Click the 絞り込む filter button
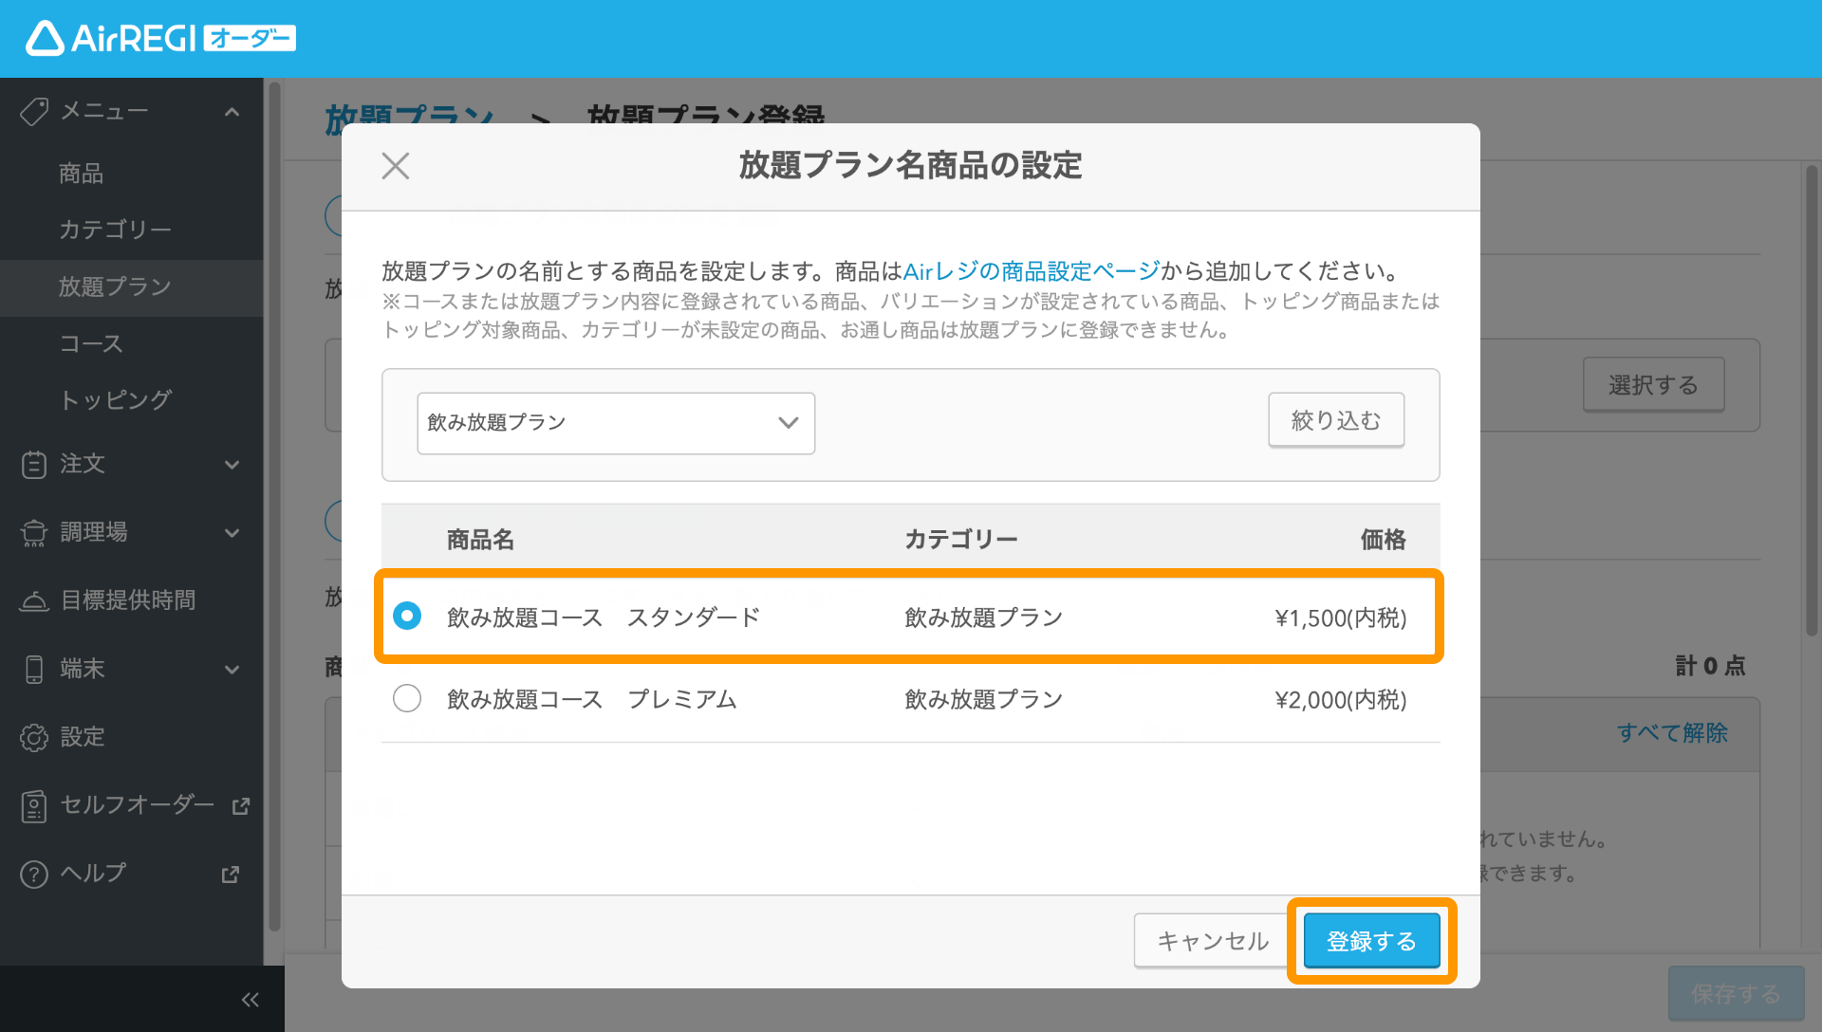Image resolution: width=1822 pixels, height=1032 pixels. (x=1336, y=420)
